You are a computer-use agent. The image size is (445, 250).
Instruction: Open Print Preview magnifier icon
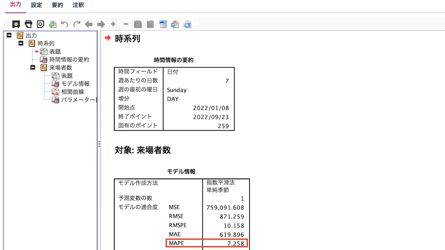pyautogui.click(x=40, y=24)
